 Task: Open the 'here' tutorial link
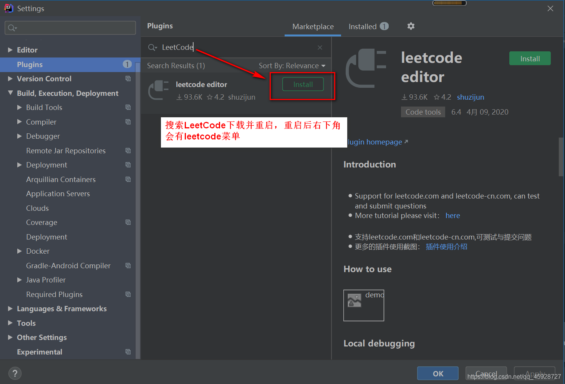coord(453,215)
